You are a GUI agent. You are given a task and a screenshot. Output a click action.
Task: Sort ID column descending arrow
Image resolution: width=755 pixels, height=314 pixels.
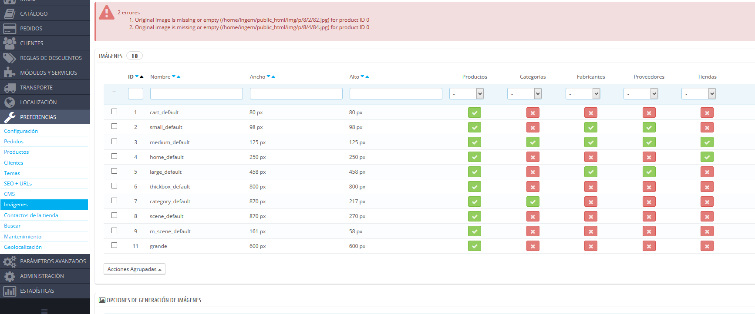[137, 76]
